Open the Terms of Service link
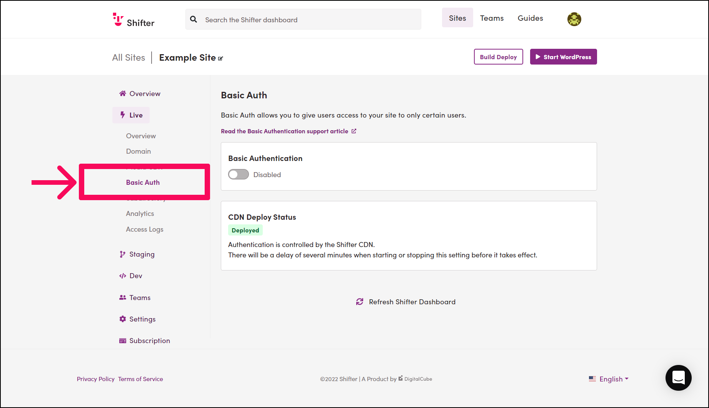This screenshot has height=408, width=709. [140, 379]
